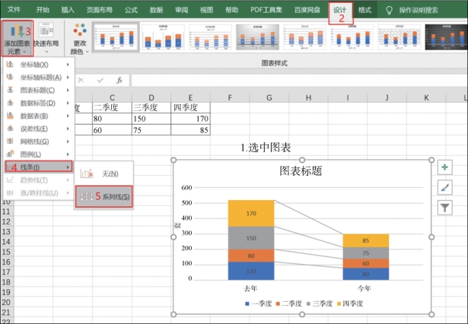Open the 开始 (Home) tab
Image resolution: width=468 pixels, height=324 pixels.
[43, 10]
